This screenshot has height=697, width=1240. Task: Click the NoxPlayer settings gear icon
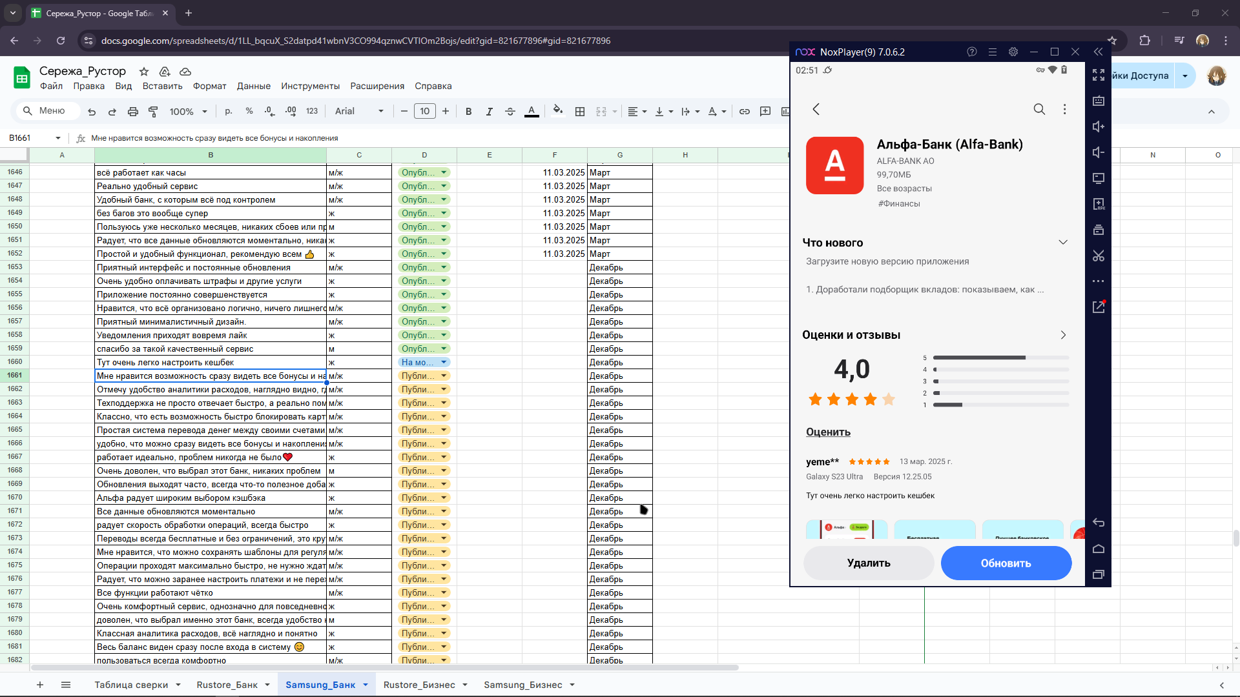[1013, 52]
